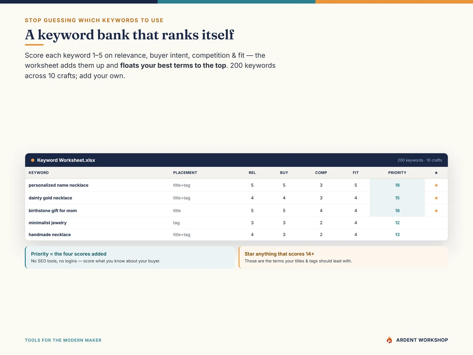This screenshot has height=355, width=473.
Task: Click the KEYWORD column header
Action: coord(39,173)
